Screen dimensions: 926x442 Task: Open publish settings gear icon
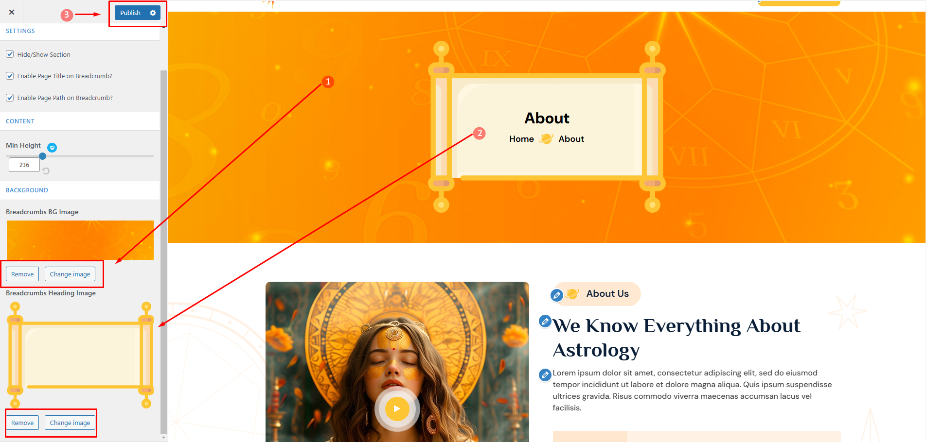click(x=153, y=13)
